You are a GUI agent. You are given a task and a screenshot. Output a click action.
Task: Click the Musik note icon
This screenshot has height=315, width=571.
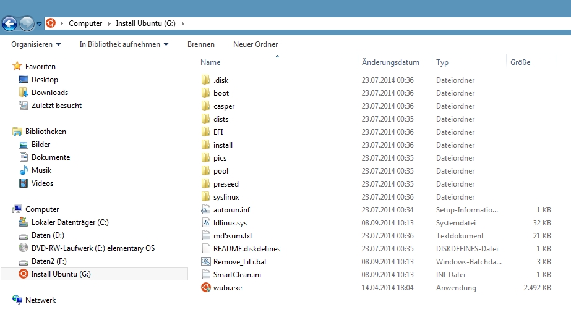point(24,170)
